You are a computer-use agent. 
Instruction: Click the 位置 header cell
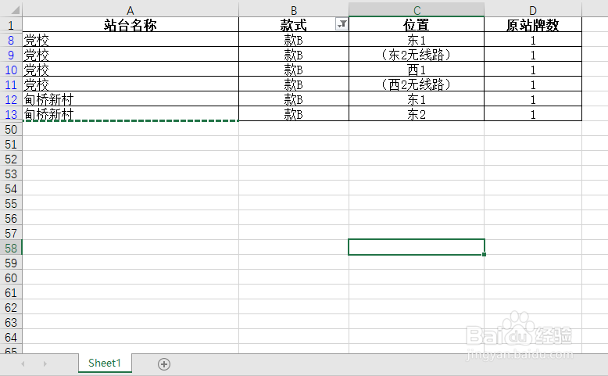(x=417, y=25)
